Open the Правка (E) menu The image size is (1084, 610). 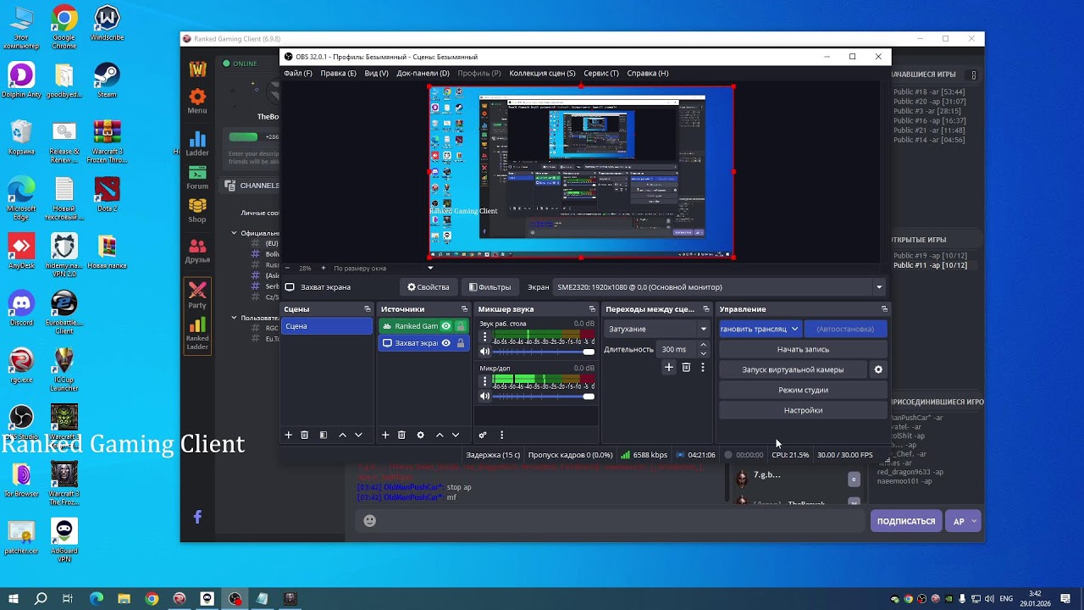click(338, 73)
